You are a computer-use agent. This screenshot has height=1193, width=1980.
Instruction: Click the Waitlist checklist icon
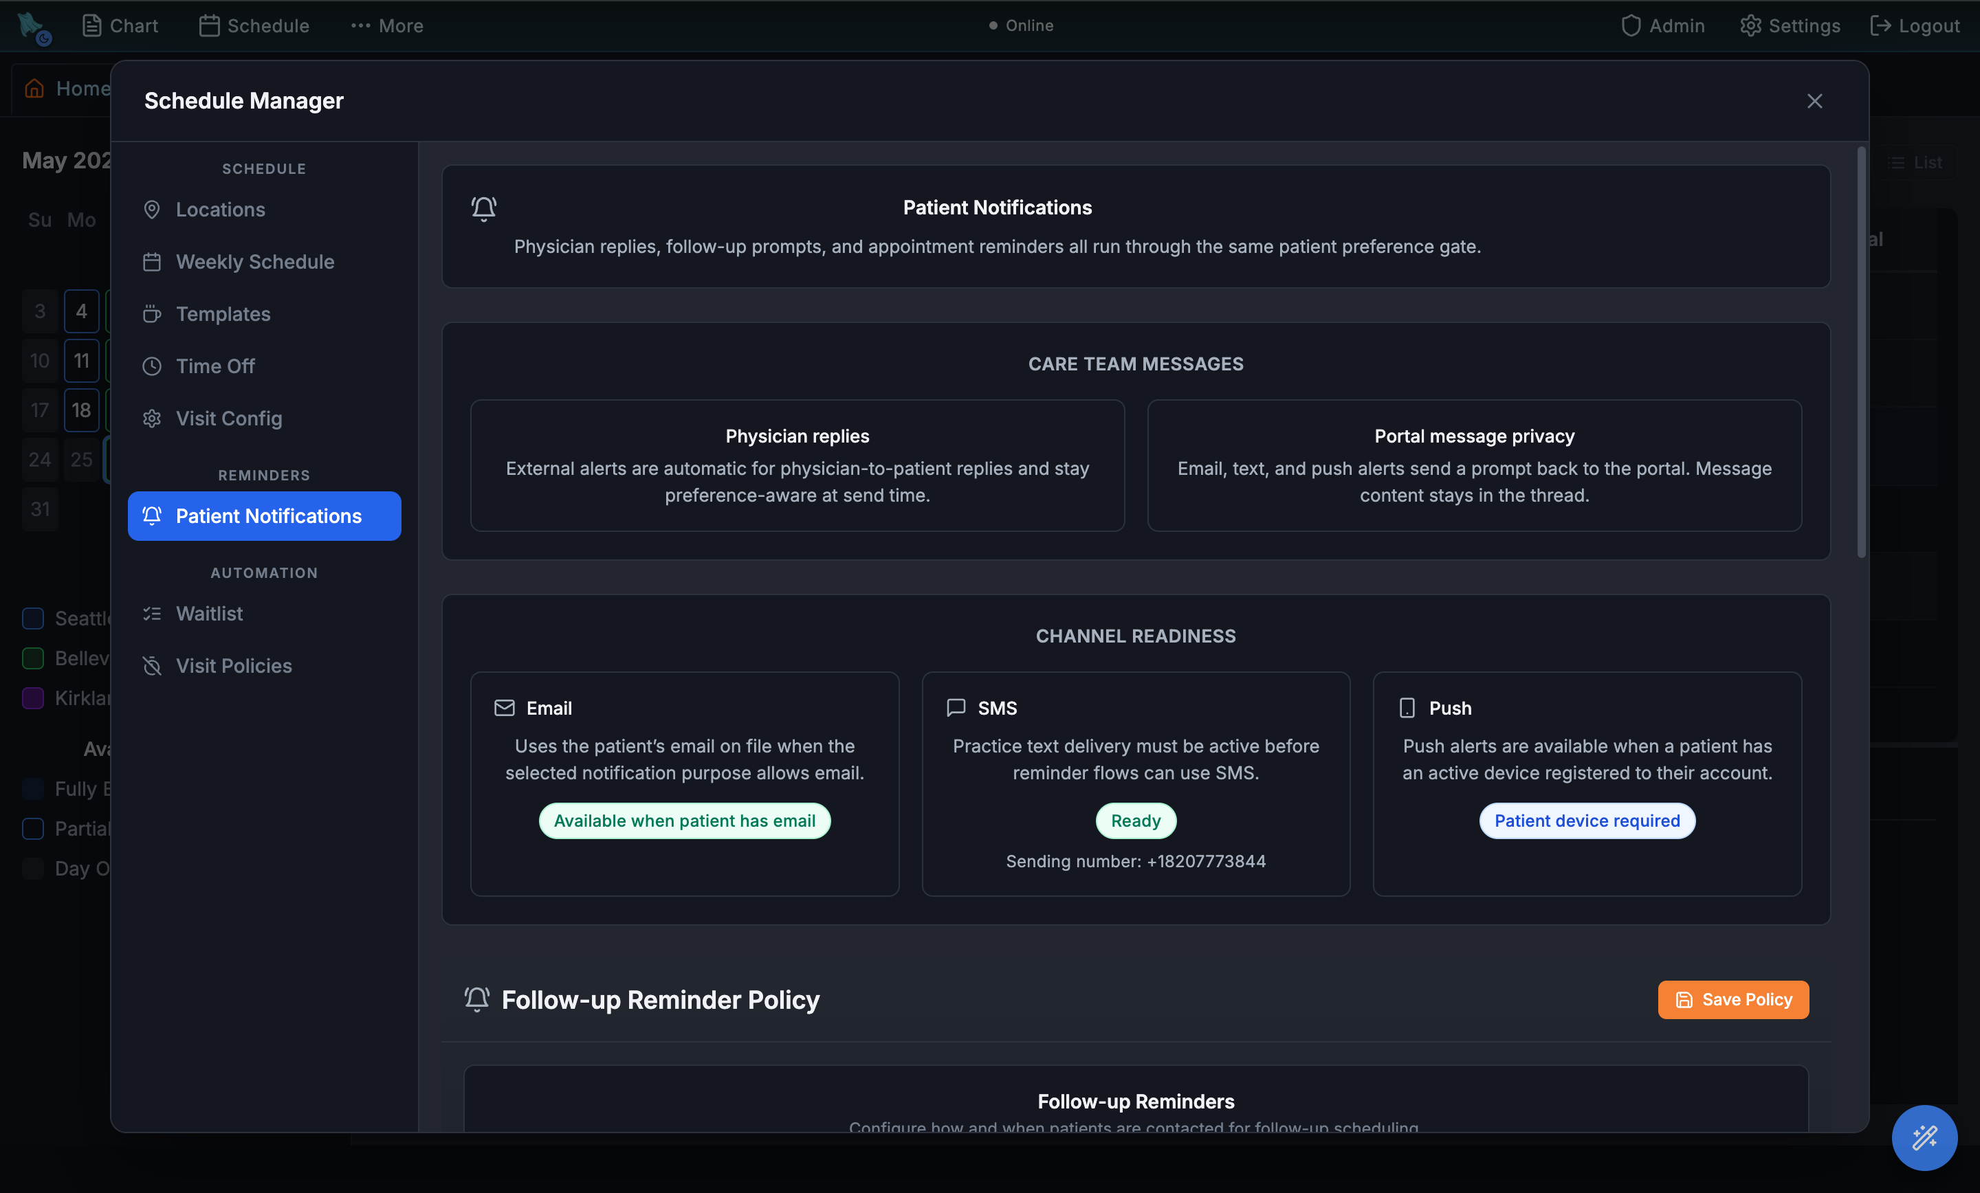152,614
